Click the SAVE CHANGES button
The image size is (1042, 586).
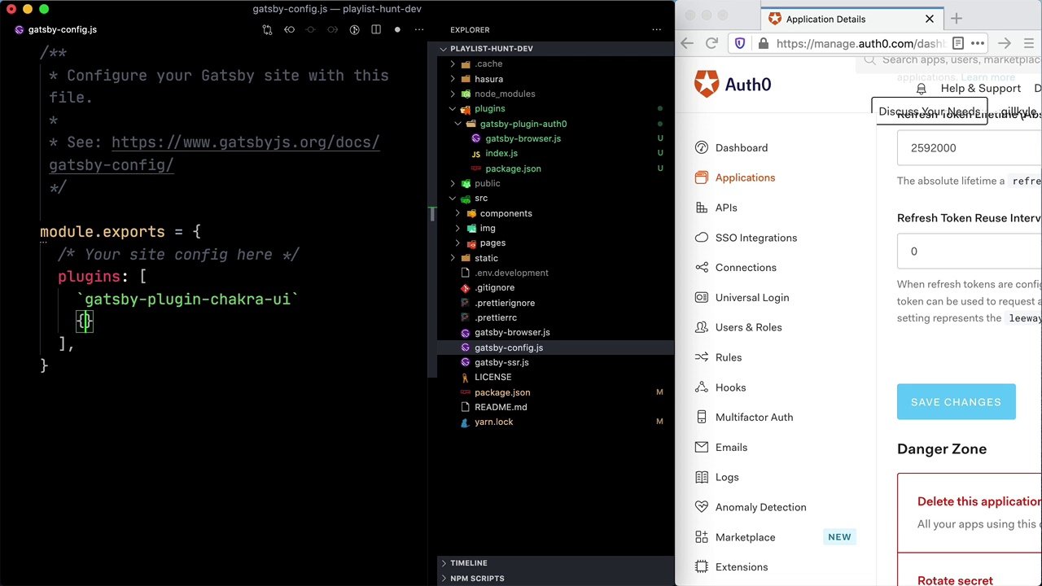tap(956, 401)
